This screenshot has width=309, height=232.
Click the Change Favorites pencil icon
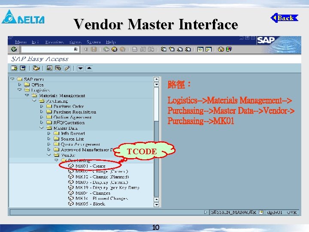pos(67,68)
